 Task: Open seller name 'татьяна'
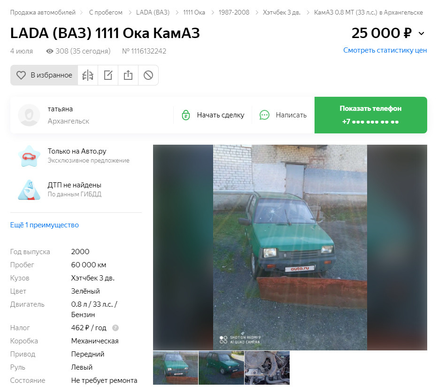click(60, 109)
